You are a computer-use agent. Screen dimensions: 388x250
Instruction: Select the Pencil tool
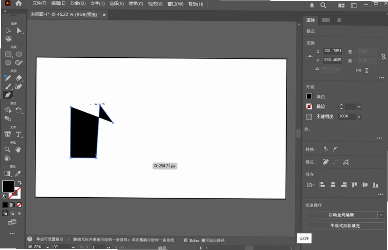point(8,78)
